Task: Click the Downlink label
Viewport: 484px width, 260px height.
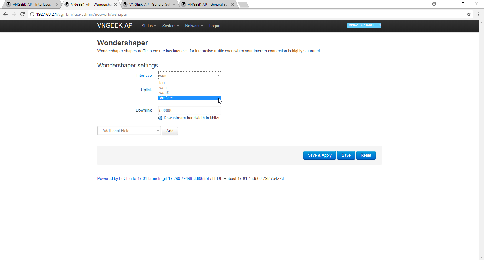Action: click(144, 110)
